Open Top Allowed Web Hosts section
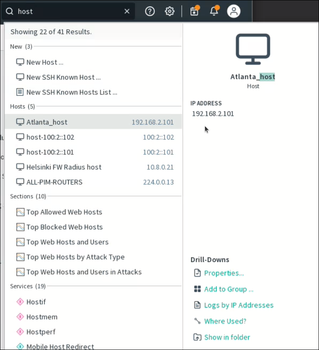This screenshot has width=319, height=350. point(64,212)
